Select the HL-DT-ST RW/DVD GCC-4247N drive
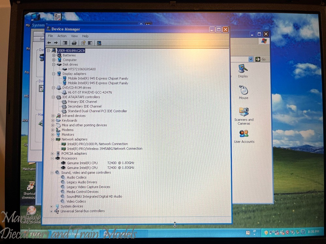 [x=90, y=92]
